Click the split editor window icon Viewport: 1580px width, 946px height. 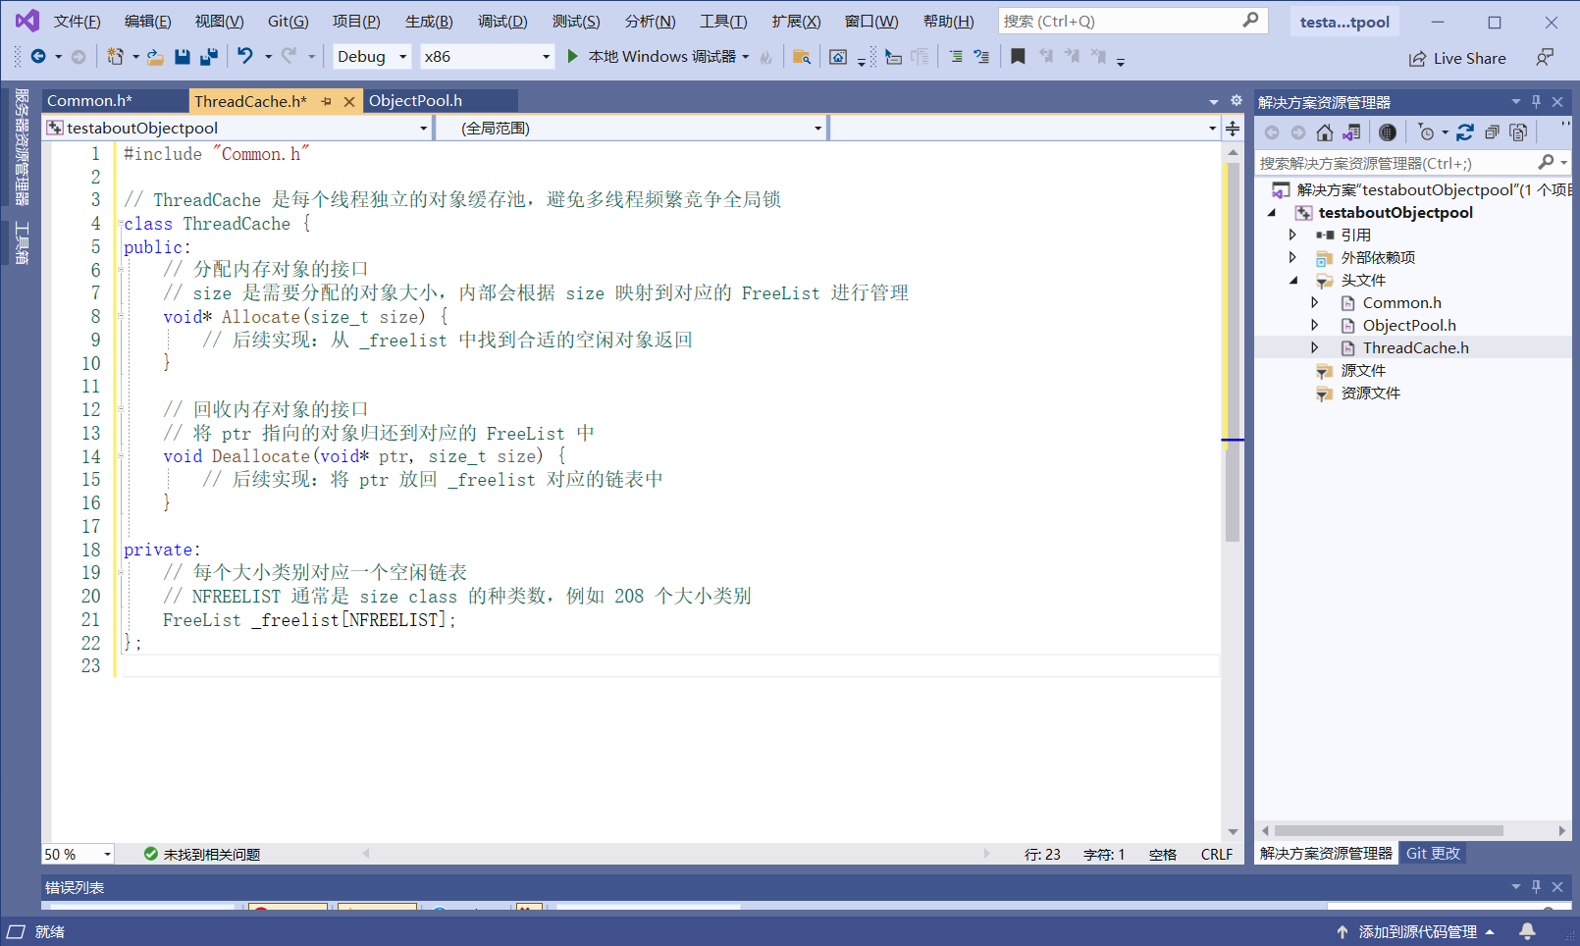coord(1233,129)
